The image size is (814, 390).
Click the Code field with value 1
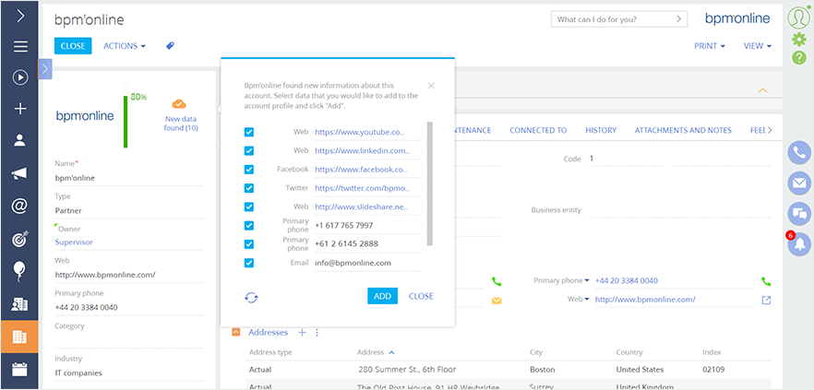[x=625, y=159]
